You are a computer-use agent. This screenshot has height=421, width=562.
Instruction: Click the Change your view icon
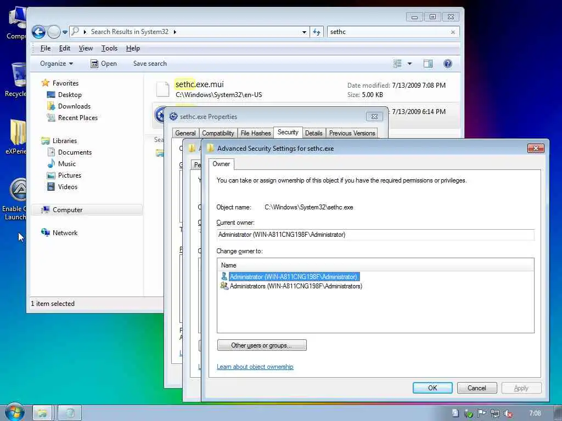click(x=397, y=64)
